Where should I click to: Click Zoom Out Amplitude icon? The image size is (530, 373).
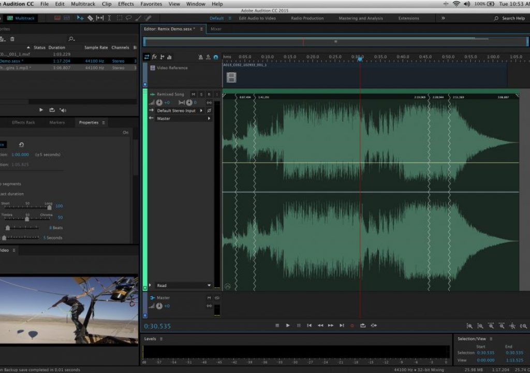[480, 326]
